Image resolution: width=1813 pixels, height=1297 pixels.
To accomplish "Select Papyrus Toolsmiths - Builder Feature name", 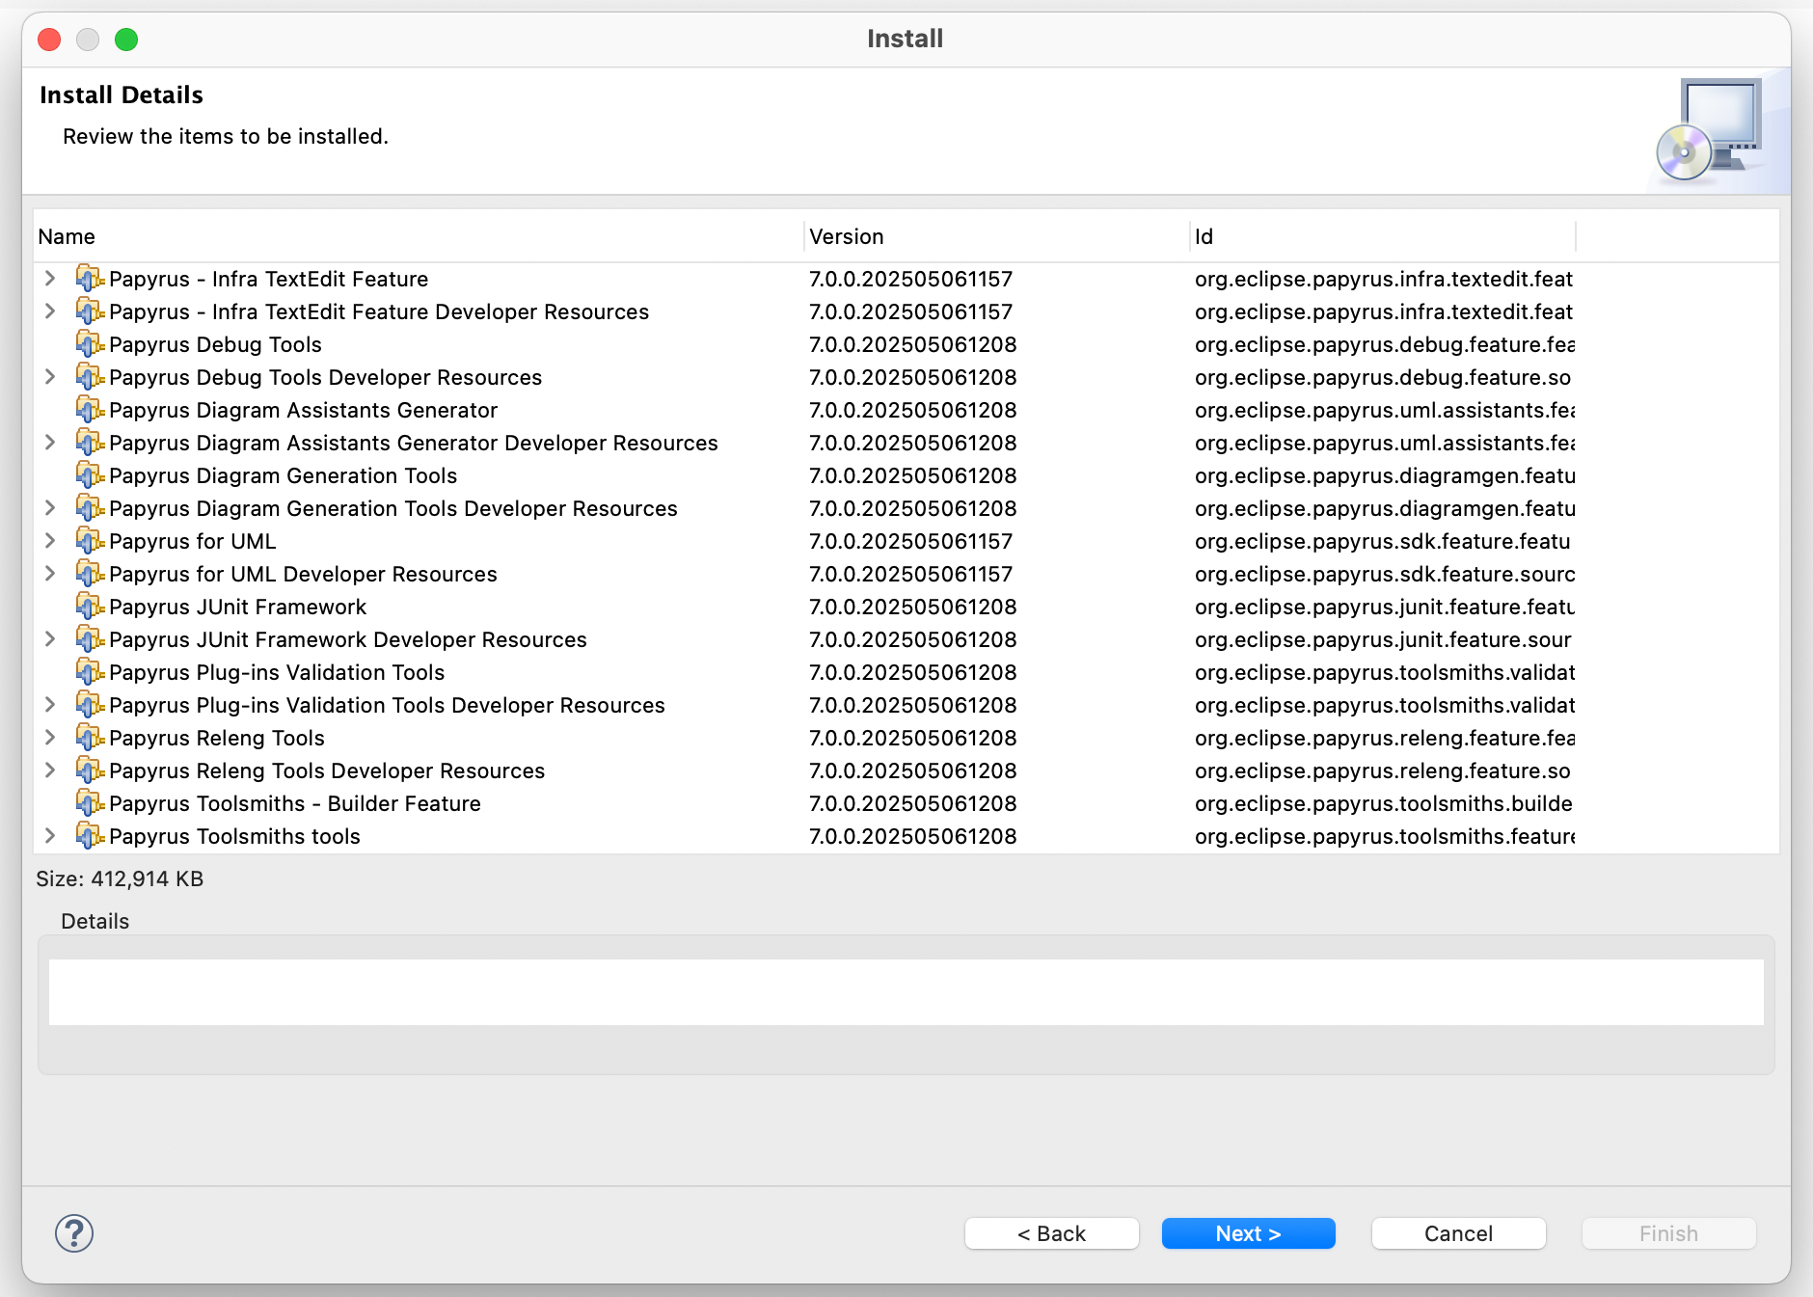I will coord(294,803).
